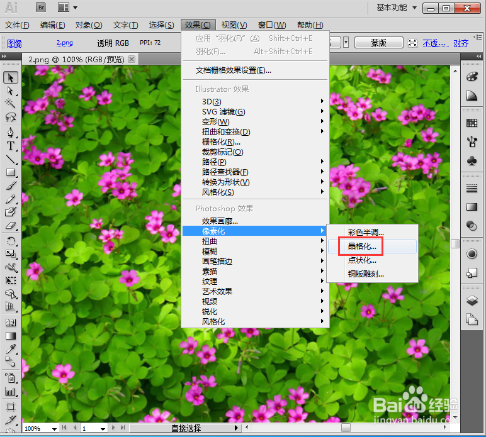
Task: Open the 对象(O) menu
Action: [89, 25]
